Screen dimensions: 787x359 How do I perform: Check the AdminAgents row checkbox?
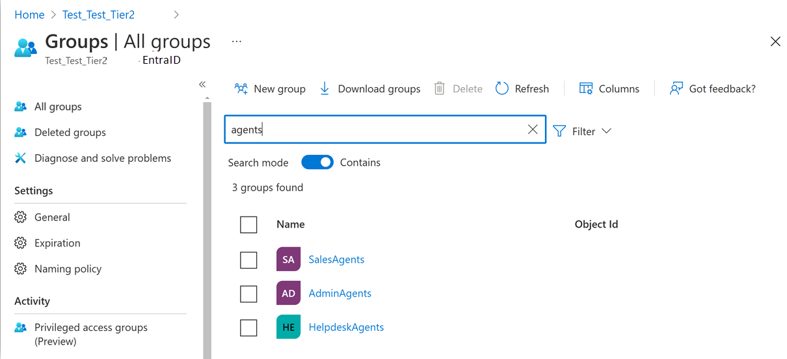pyautogui.click(x=248, y=294)
